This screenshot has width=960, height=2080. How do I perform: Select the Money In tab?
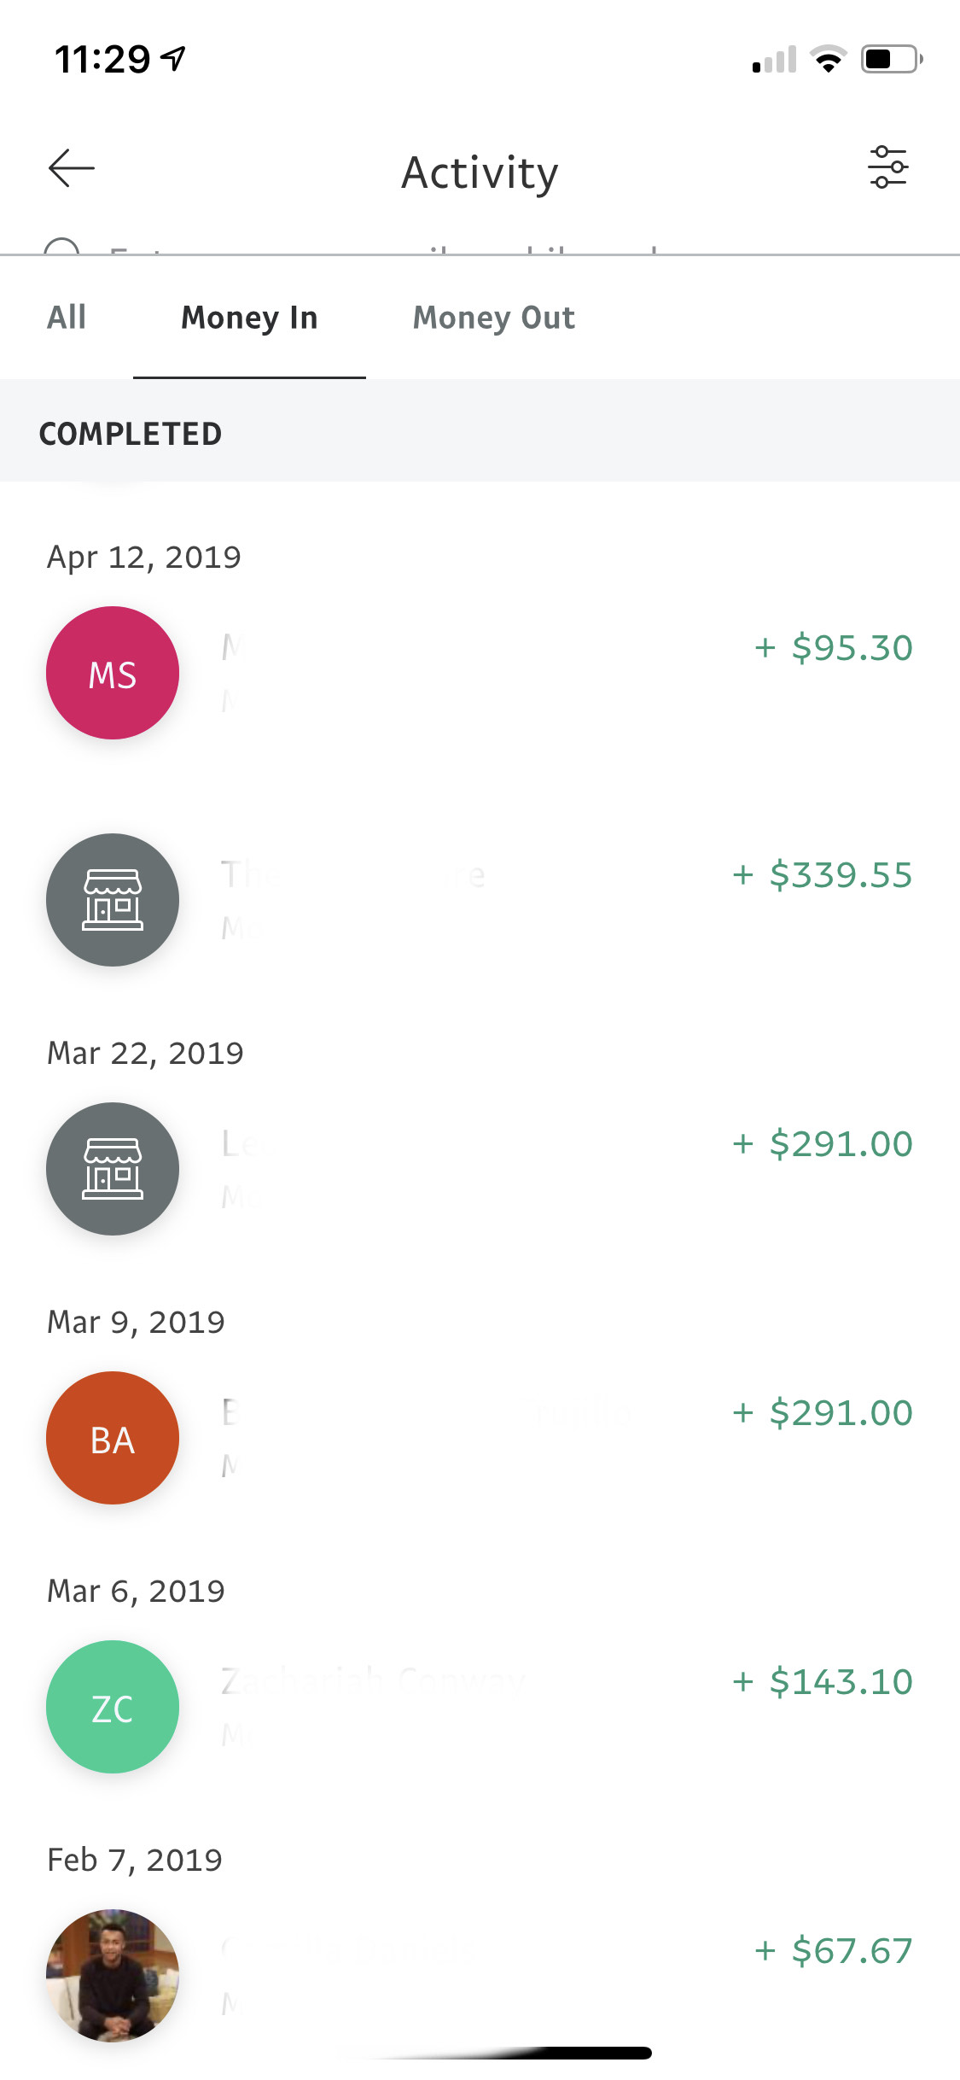point(249,318)
